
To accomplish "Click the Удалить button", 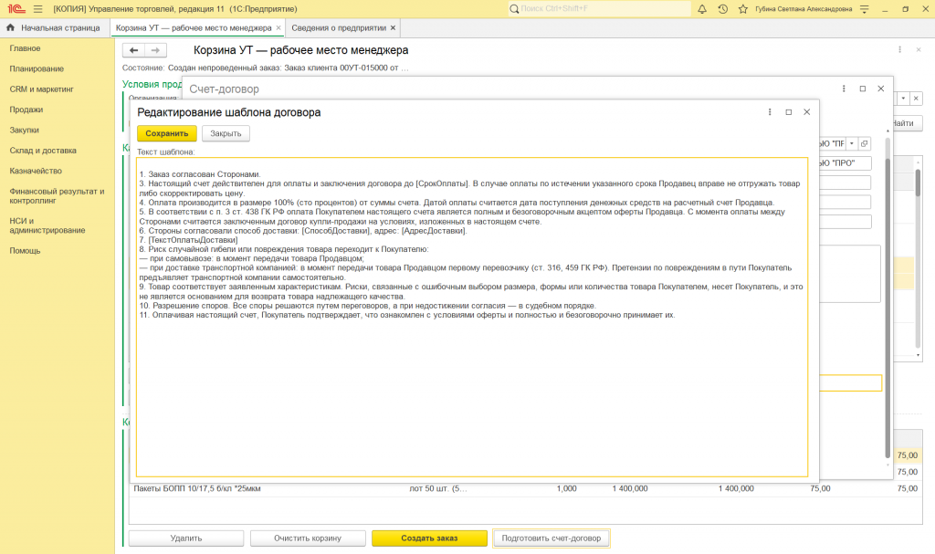I will pos(186,538).
